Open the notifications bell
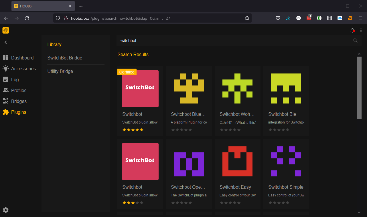Screen dimensions: 367x217 pos(352,30)
